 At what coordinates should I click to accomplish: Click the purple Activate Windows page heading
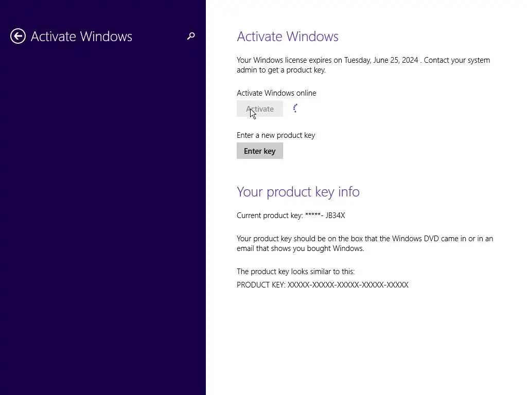click(287, 37)
